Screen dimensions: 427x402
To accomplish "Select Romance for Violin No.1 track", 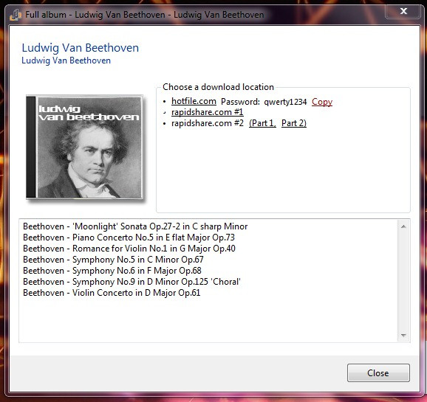I will 129,249.
